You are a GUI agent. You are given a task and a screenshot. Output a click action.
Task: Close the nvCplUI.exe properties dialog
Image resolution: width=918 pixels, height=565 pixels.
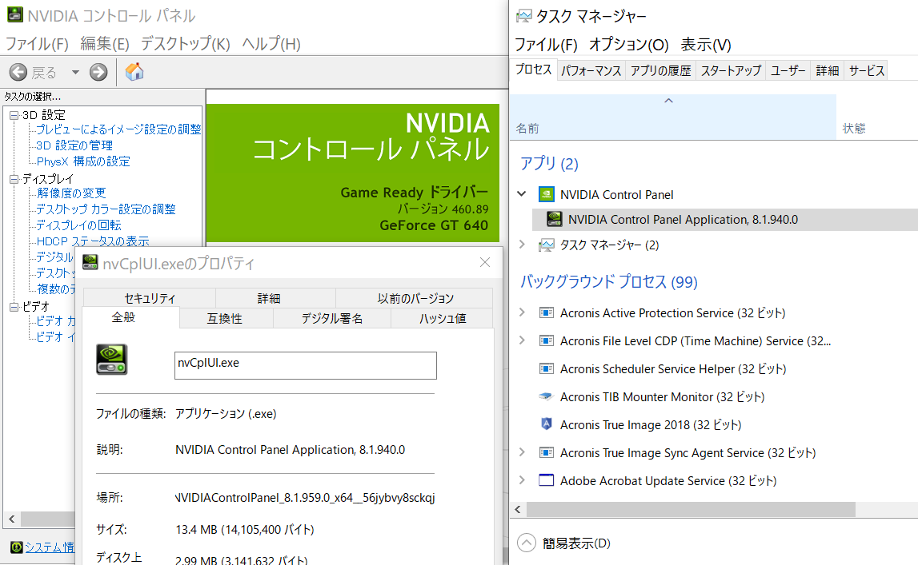point(485,262)
